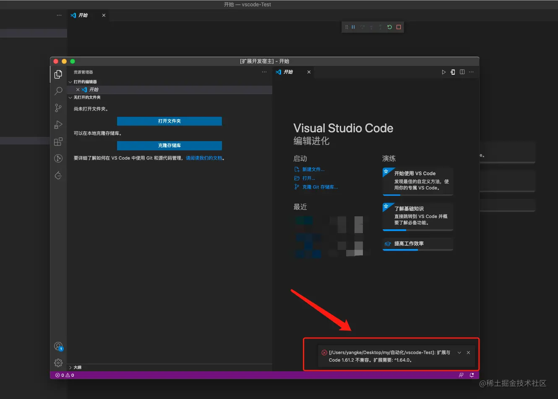Image resolution: width=558 pixels, height=399 pixels.
Task: Close the 开始 tab in background vscode-Test window
Action: click(104, 15)
